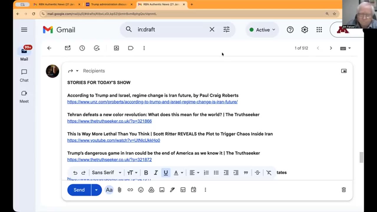Insert signature with the pen icon

(172, 190)
